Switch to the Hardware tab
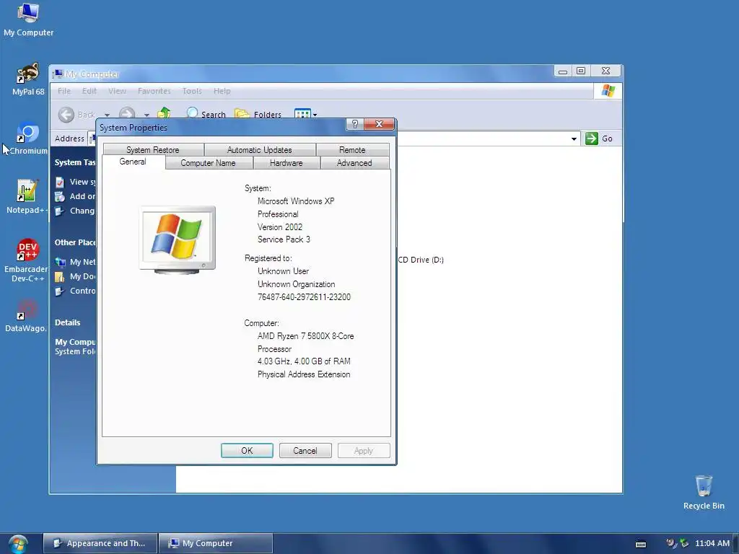The width and height of the screenshot is (739, 554). (x=287, y=163)
